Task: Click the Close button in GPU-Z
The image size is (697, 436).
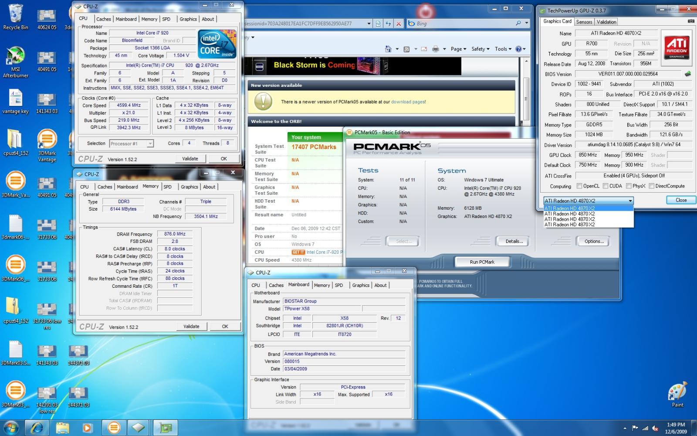Action: coord(681,200)
